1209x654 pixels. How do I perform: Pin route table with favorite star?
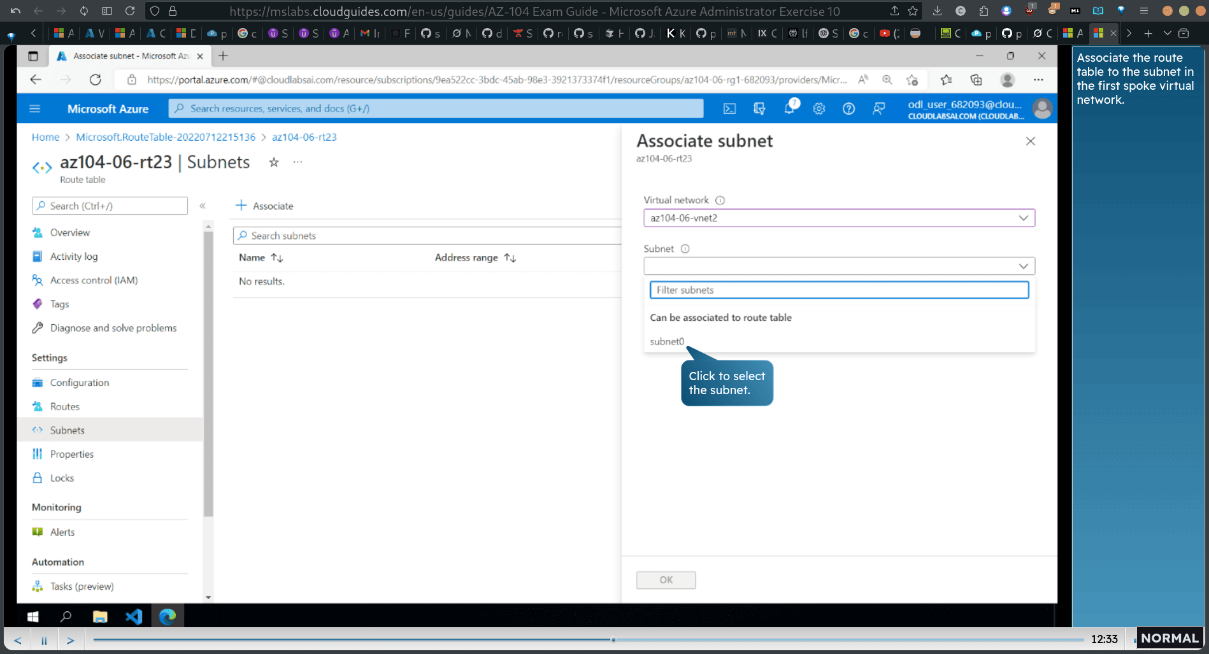tap(274, 162)
